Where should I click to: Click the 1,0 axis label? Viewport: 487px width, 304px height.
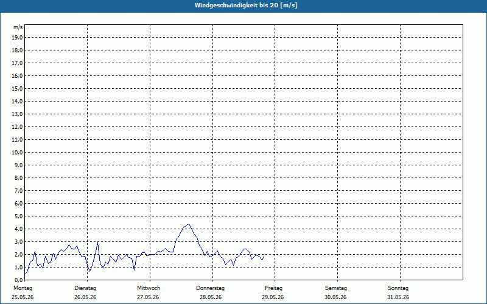point(18,267)
